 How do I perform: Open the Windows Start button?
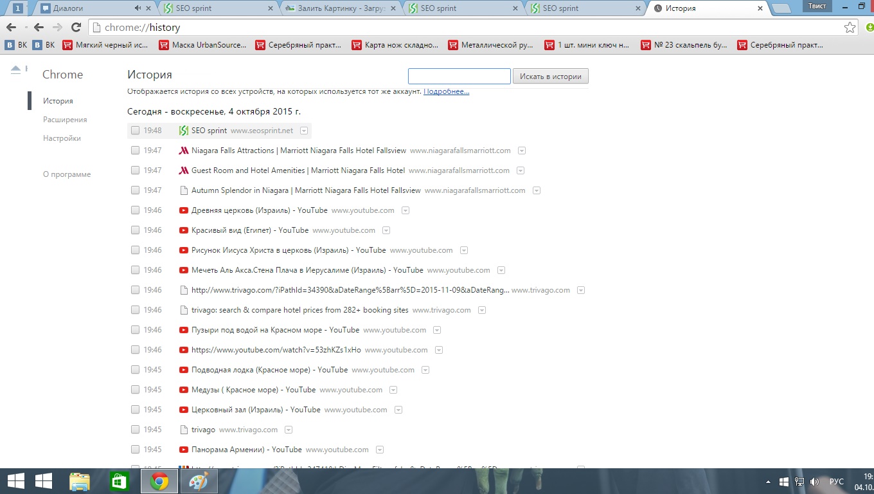tap(15, 481)
